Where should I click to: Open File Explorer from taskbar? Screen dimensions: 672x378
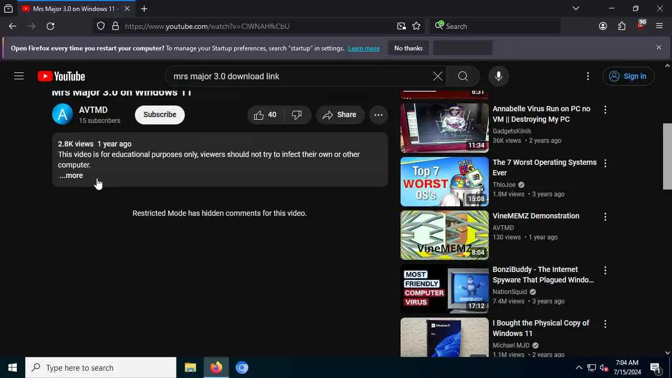point(190,367)
